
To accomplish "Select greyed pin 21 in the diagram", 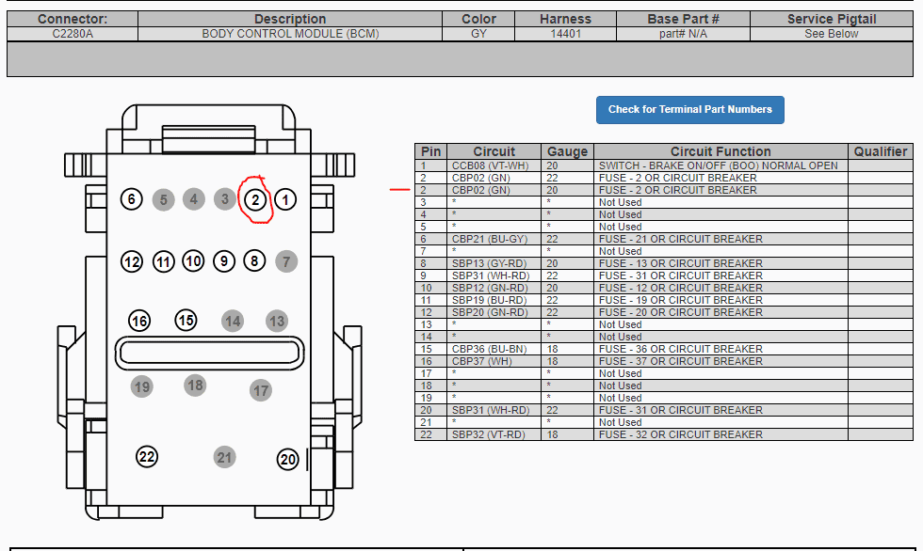I will coord(224,458).
